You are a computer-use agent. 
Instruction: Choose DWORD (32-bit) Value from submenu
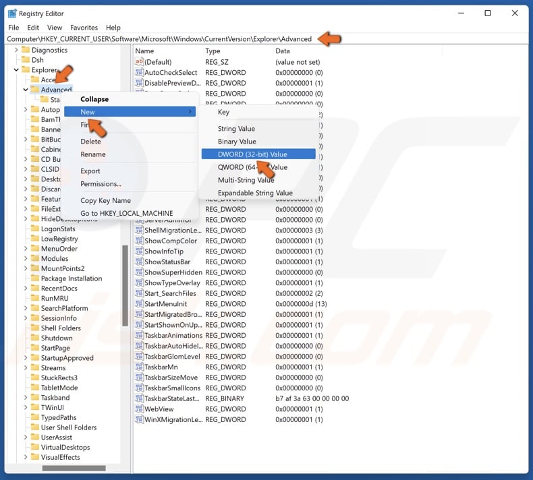(258, 154)
